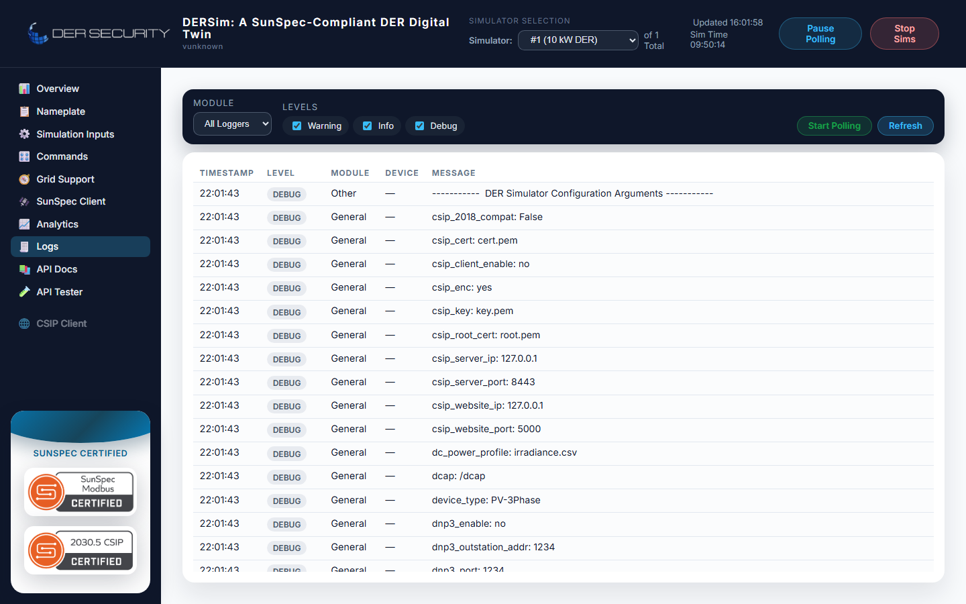Image resolution: width=966 pixels, height=604 pixels.
Task: Click message 'csip_server_port: 8443'
Action: [x=484, y=382]
